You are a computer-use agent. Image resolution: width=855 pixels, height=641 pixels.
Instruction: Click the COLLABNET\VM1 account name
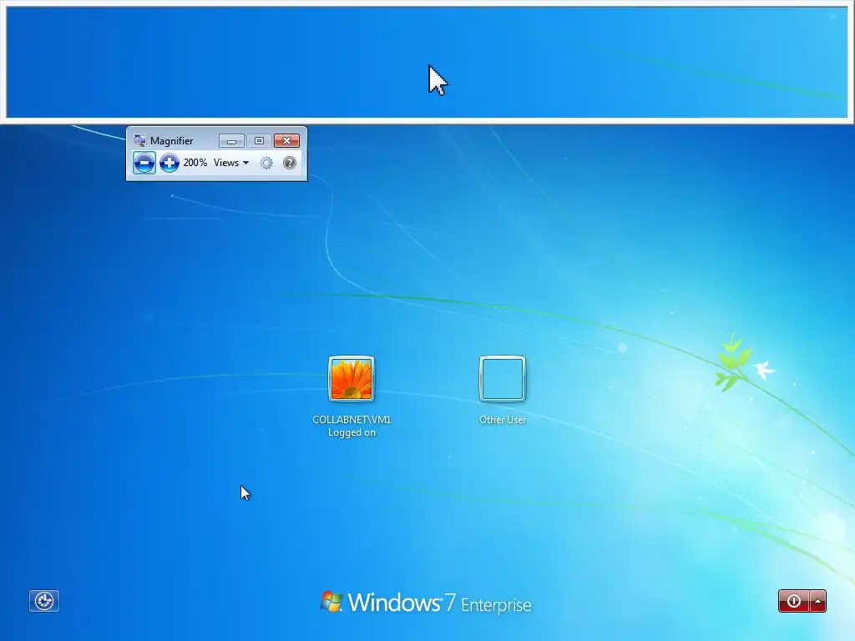pos(352,419)
